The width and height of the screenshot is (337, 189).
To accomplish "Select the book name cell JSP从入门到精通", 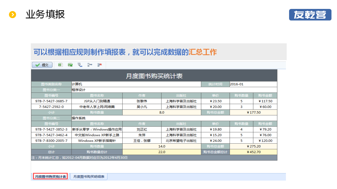I will (97, 101).
